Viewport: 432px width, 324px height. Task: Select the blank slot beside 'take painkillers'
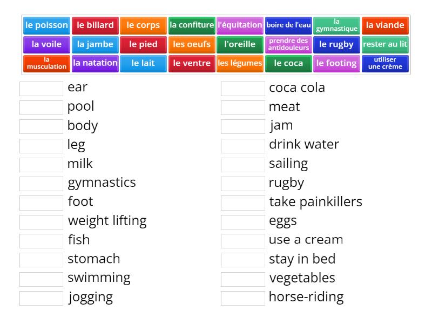pos(242,201)
